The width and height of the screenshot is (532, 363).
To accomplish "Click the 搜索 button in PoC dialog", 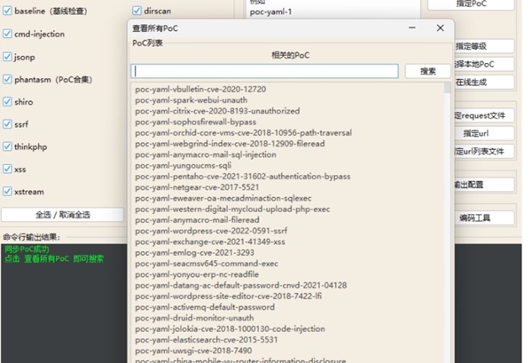I will click(x=428, y=71).
